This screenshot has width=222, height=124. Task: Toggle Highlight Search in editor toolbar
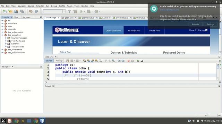(x=96, y=61)
